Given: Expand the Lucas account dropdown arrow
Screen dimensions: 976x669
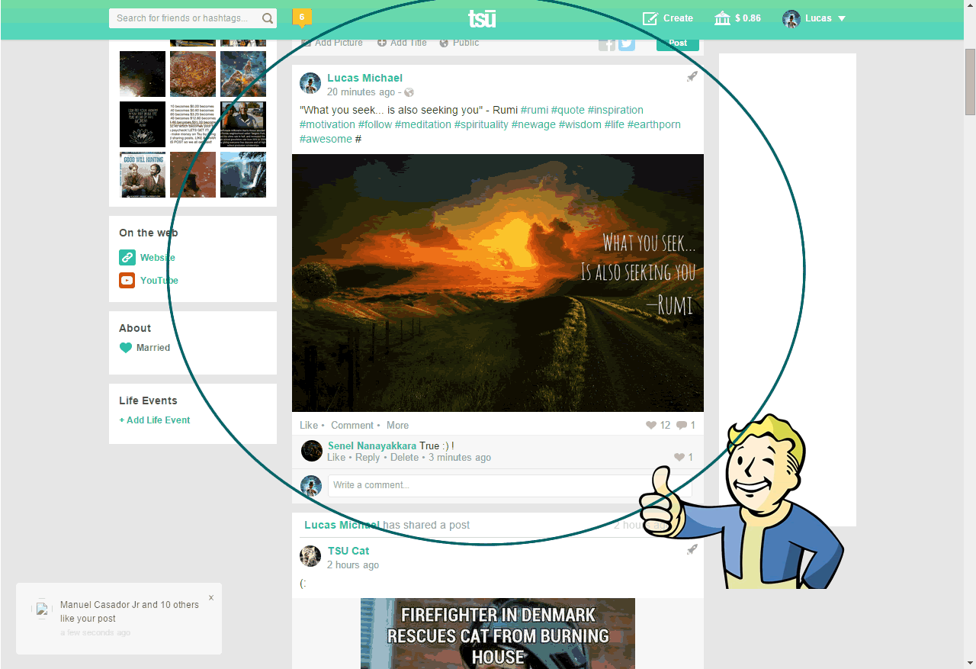Looking at the screenshot, I should coord(842,18).
